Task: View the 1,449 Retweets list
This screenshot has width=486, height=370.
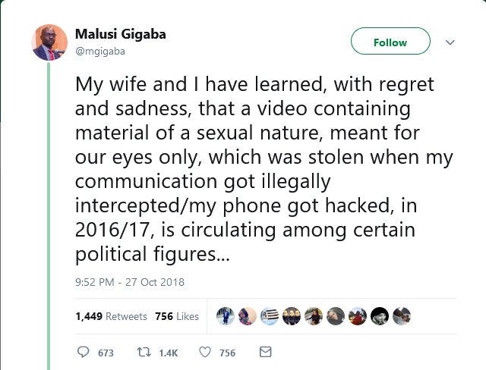Action: [111, 316]
